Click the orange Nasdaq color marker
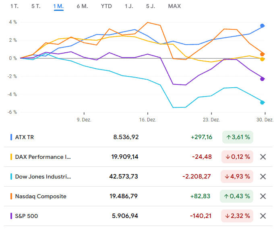Screen dimensions: 275x230 click(x=11, y=196)
